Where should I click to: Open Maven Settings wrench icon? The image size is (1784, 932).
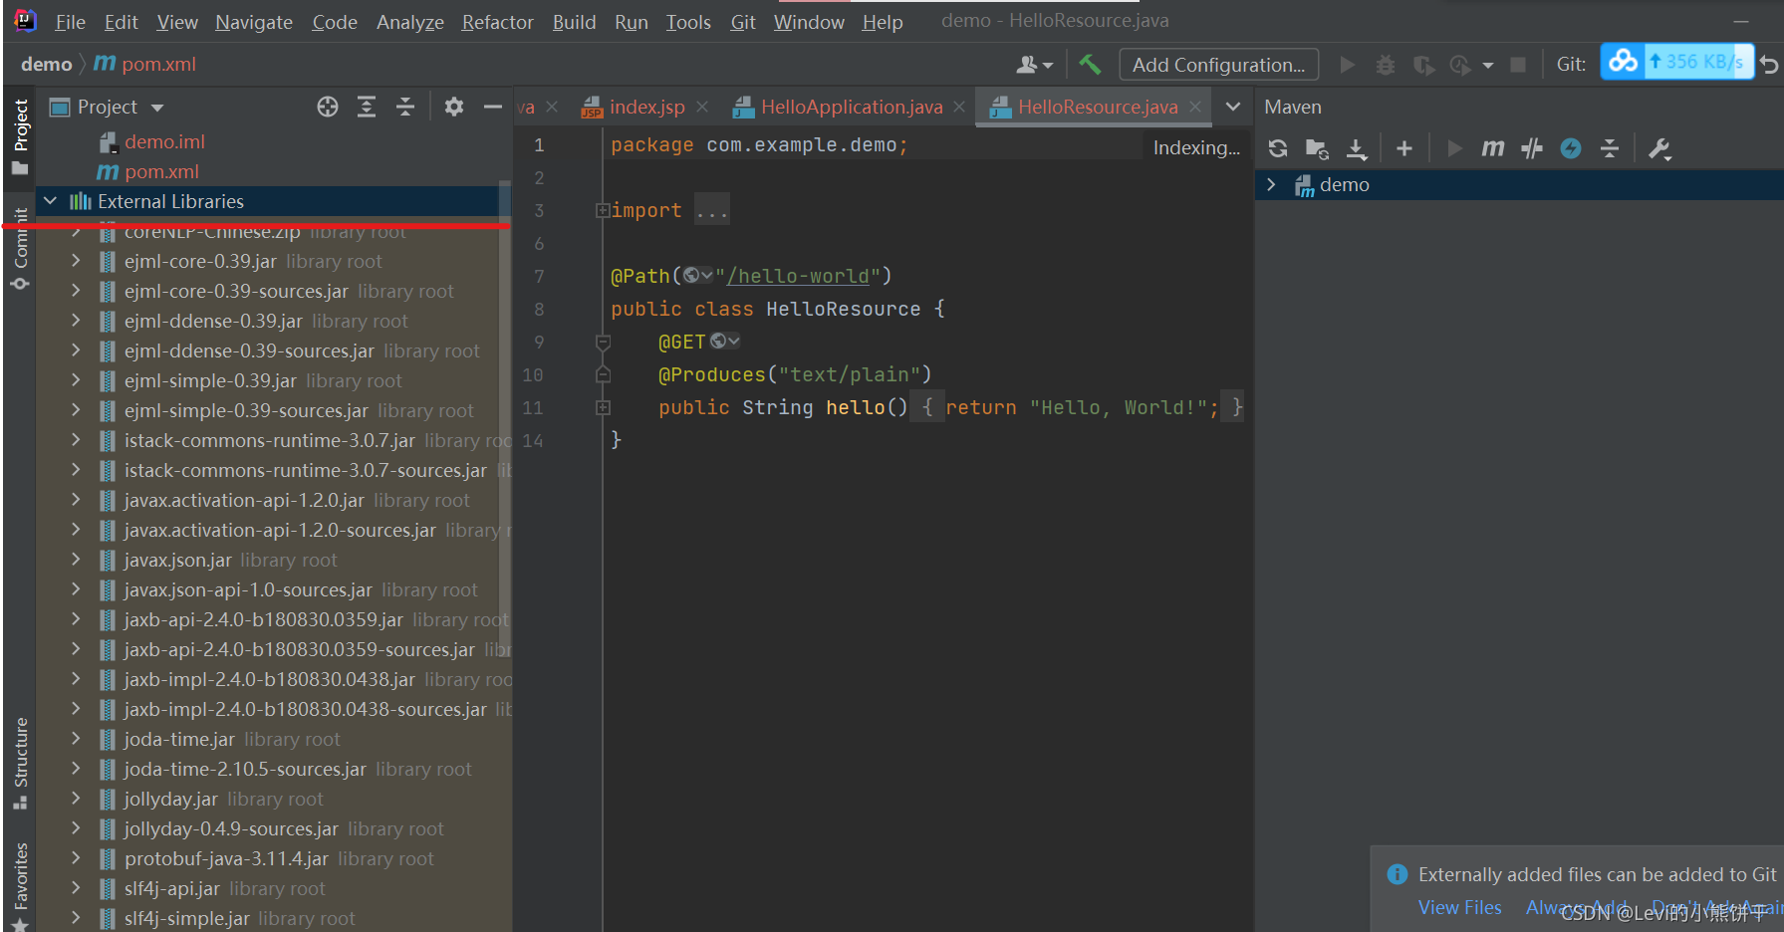click(x=1659, y=148)
